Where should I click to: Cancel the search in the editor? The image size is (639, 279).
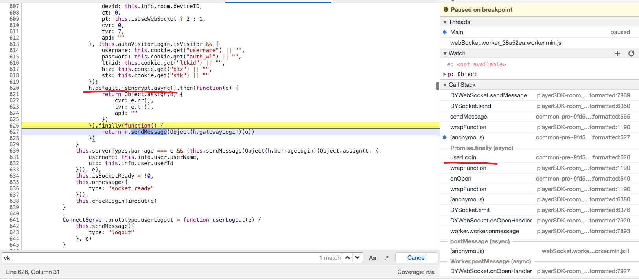(x=416, y=258)
